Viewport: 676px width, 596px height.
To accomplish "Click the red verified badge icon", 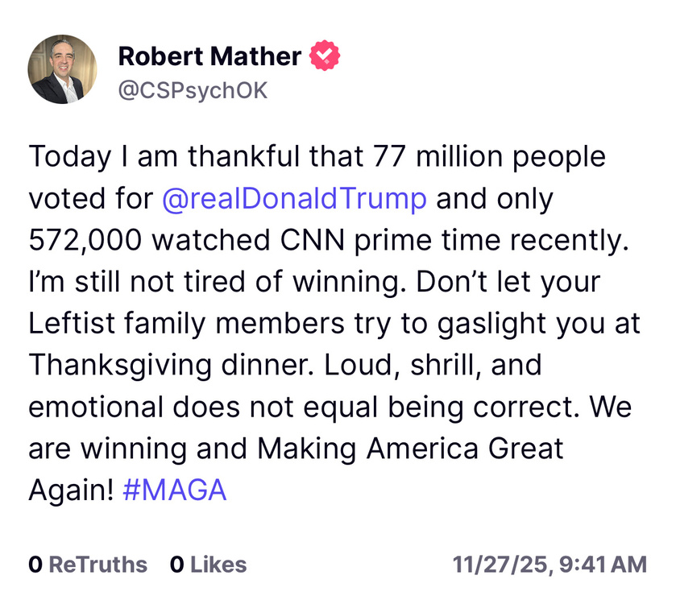I will pyautogui.click(x=326, y=56).
